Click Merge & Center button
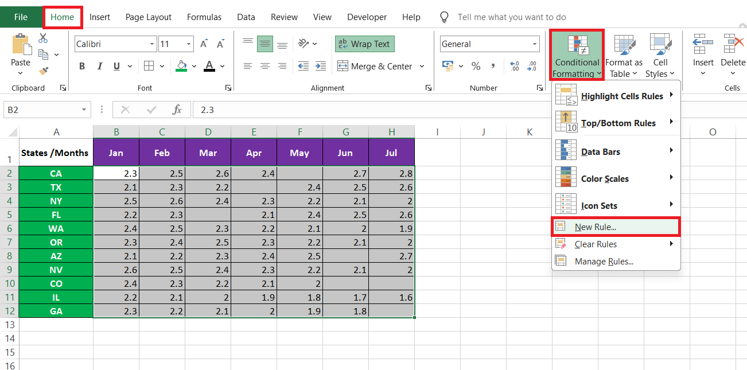The height and width of the screenshot is (370, 747). (375, 67)
